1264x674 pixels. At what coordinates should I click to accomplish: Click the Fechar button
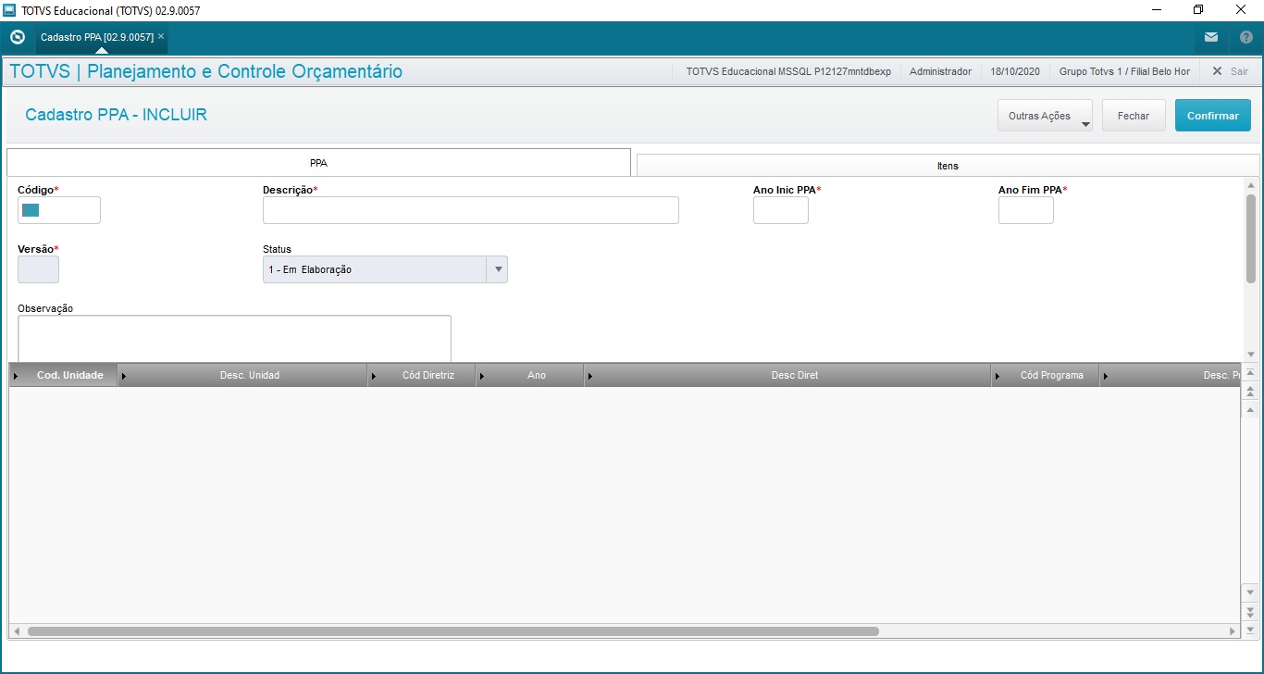[x=1134, y=116]
